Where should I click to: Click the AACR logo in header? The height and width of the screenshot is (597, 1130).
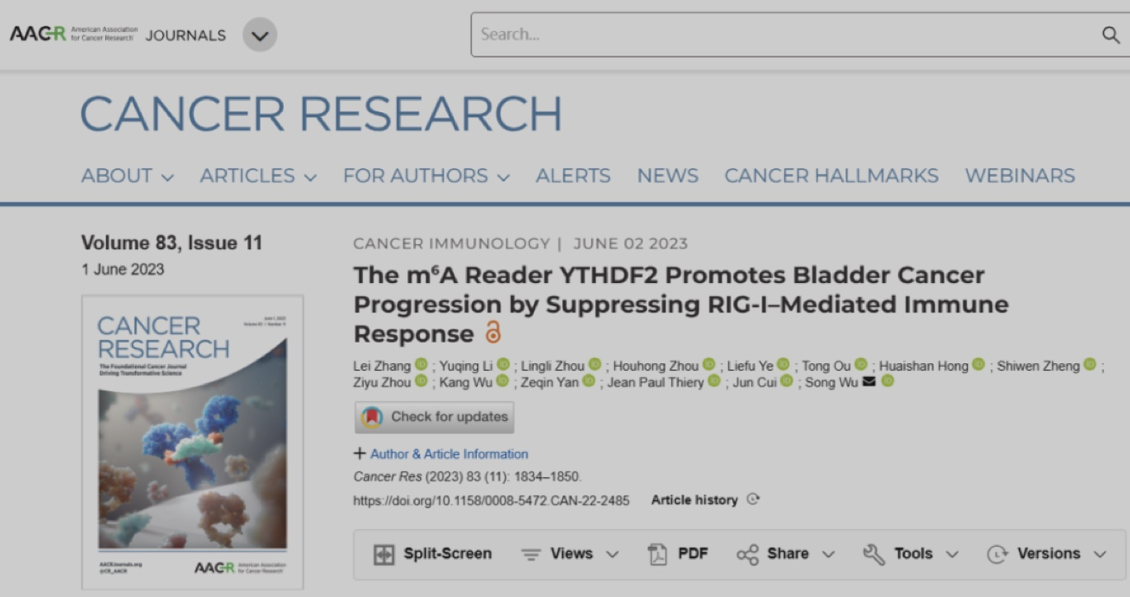(73, 35)
